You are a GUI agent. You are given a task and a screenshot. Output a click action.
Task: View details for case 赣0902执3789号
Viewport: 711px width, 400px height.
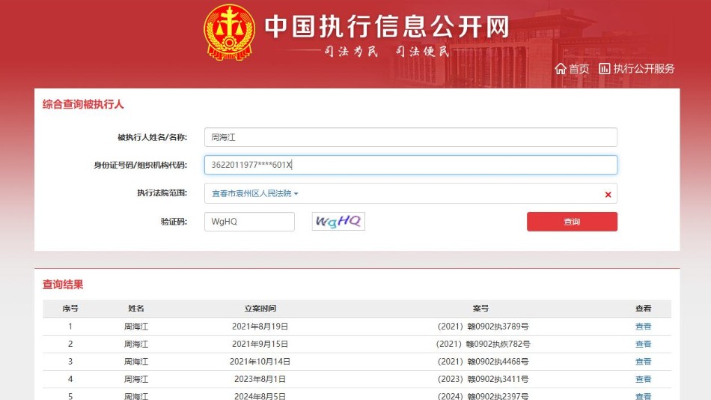point(643,326)
